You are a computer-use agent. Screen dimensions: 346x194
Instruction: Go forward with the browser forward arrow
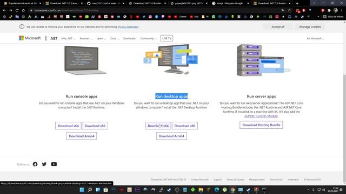click(x=11, y=10)
